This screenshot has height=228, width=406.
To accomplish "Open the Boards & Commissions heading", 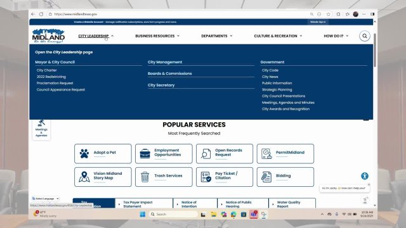I will [169, 73].
